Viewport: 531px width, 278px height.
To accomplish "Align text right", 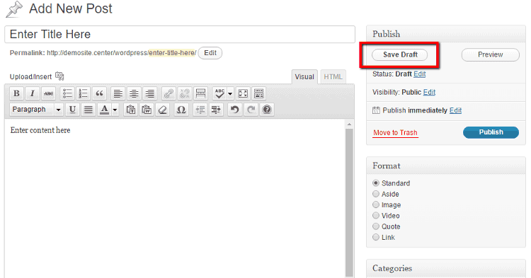I will point(149,93).
